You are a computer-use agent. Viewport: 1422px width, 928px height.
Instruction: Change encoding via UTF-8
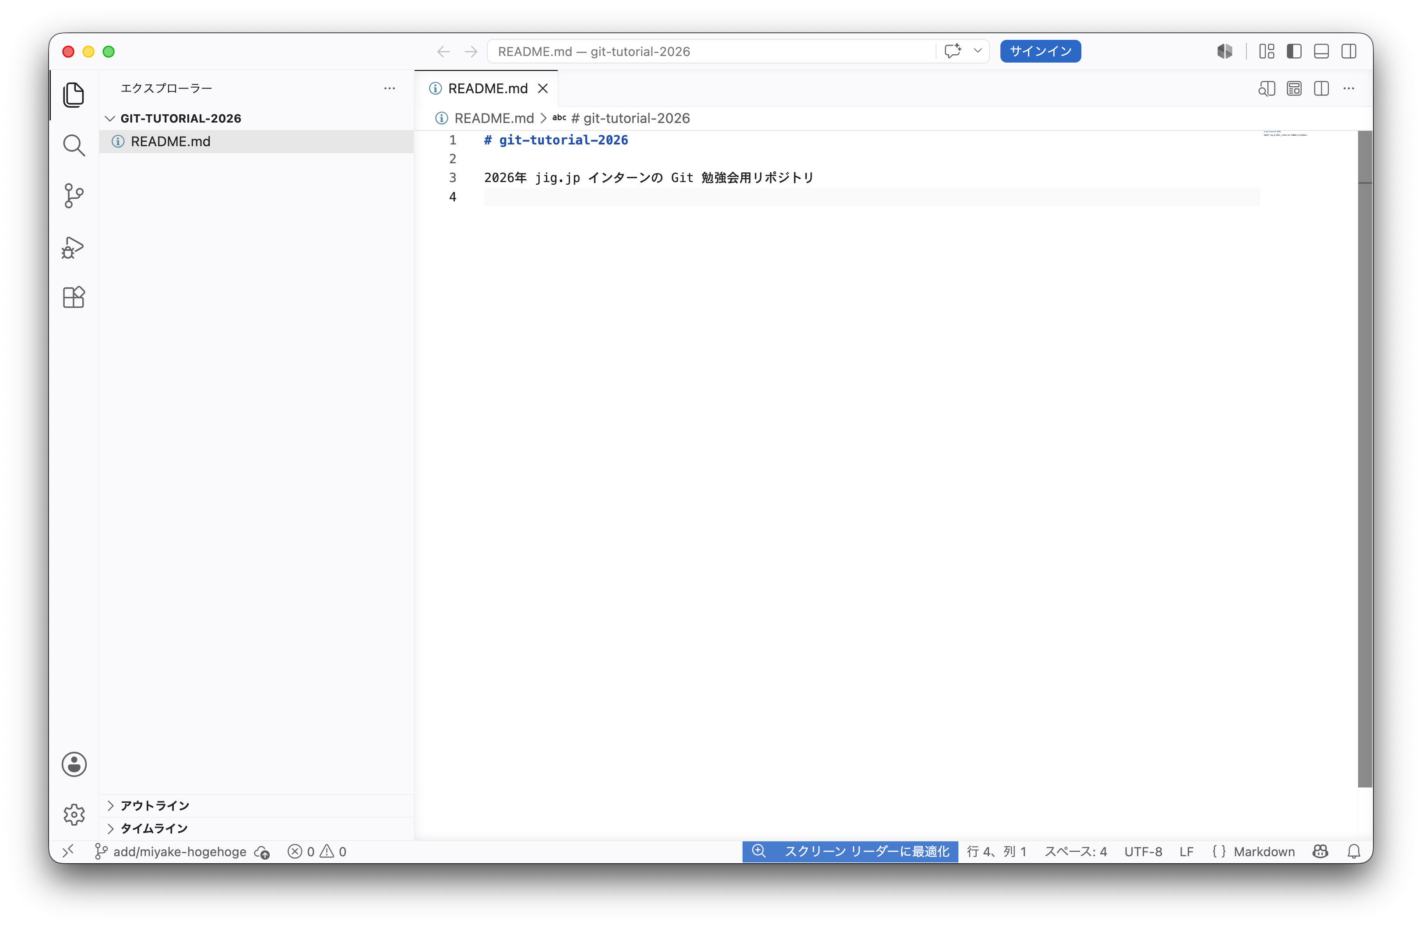[x=1143, y=851]
